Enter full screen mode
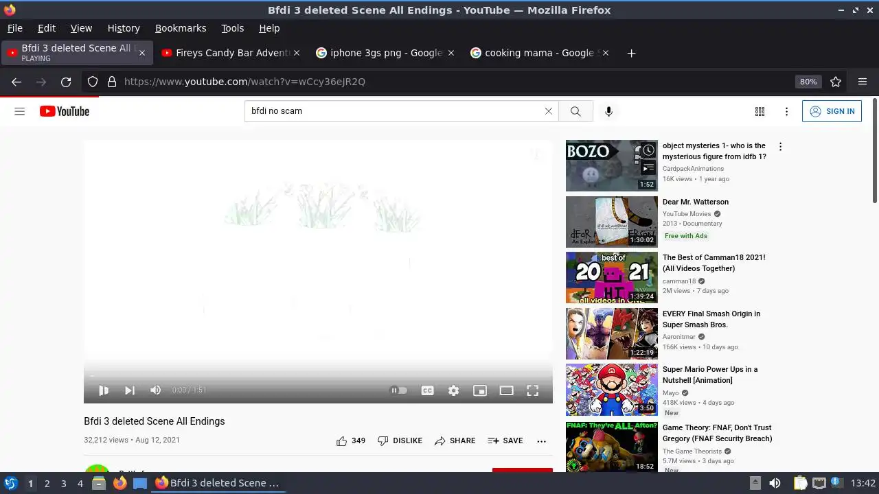Viewport: 879px width, 494px height. pos(532,390)
